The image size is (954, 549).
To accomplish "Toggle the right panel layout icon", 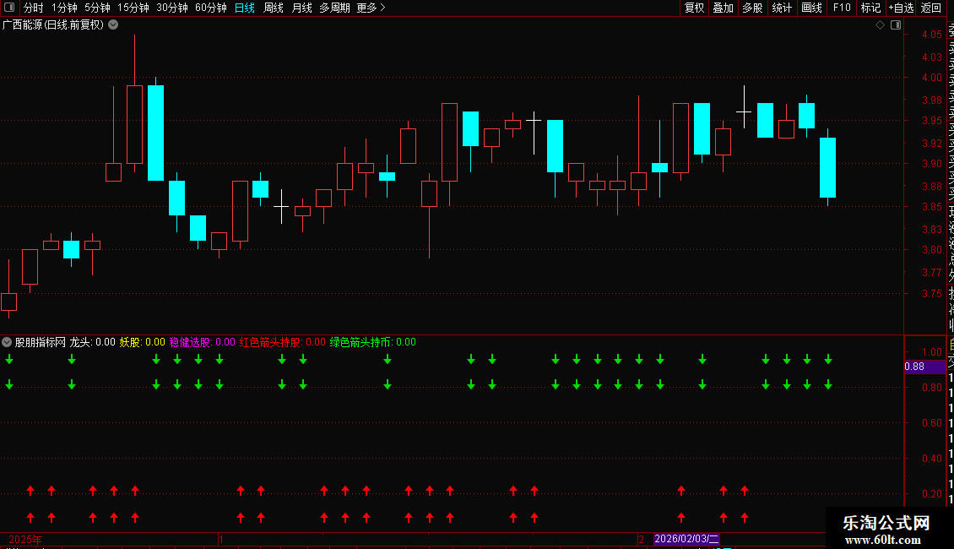I will (896, 25).
